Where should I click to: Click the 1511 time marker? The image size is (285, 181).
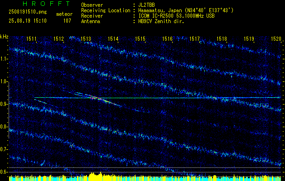[31, 38]
